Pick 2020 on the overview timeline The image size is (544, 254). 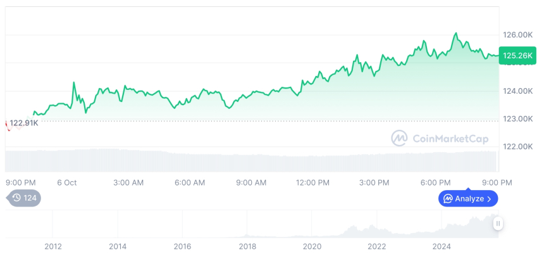click(312, 246)
